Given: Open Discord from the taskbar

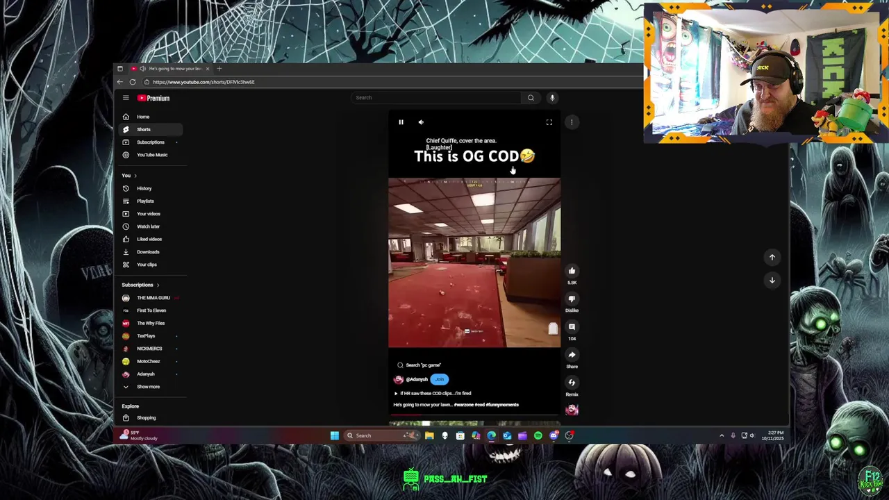Looking at the screenshot, I should pyautogui.click(x=554, y=436).
